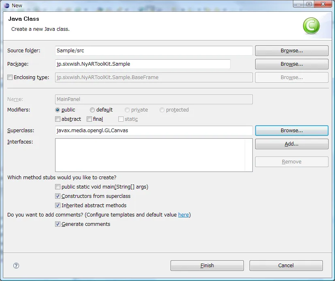The width and height of the screenshot is (335, 281).
Task: Click the 'Package:' label
Action: [x=18, y=64]
